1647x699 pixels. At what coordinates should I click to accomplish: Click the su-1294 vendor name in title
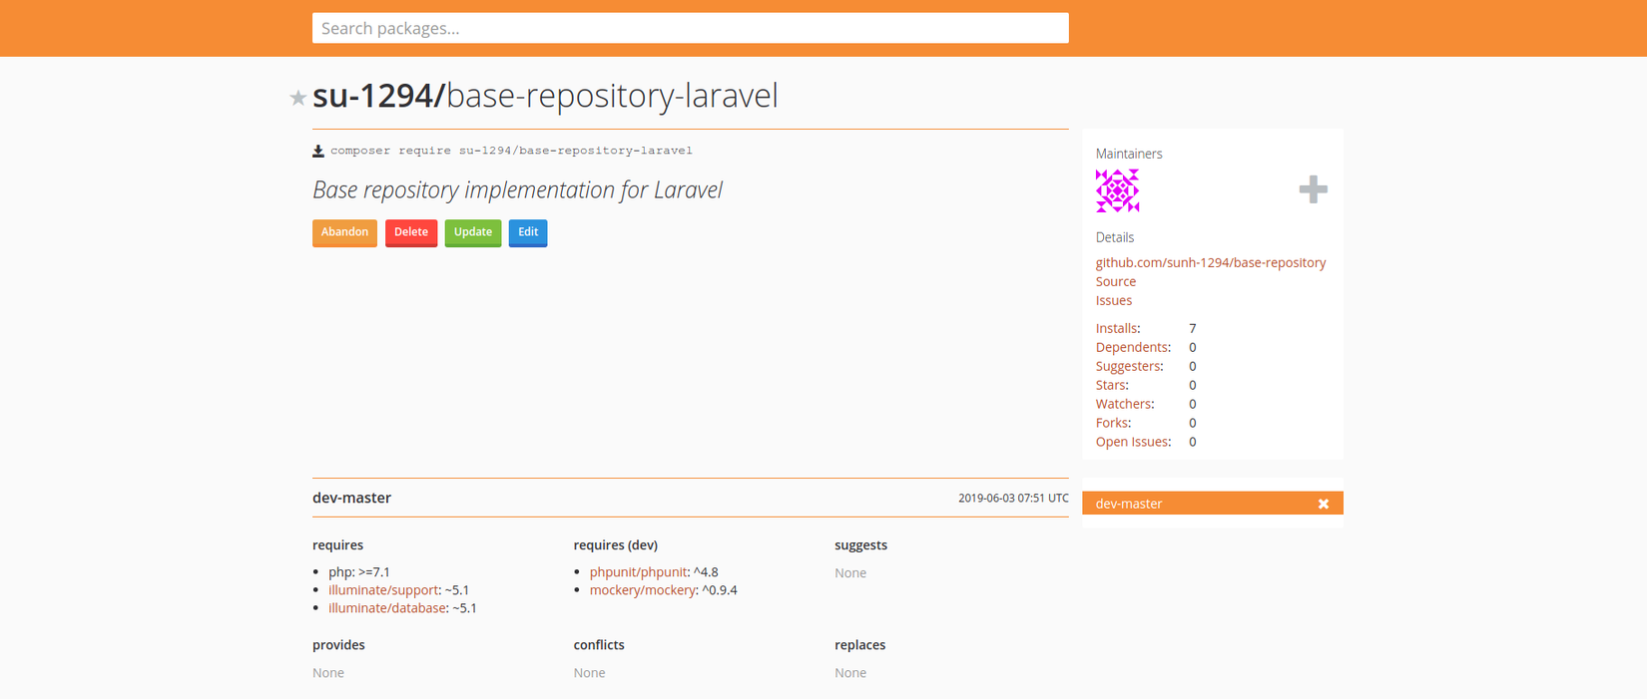point(372,96)
